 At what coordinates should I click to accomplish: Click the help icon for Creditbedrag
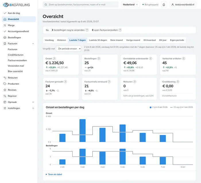(x=178, y=82)
